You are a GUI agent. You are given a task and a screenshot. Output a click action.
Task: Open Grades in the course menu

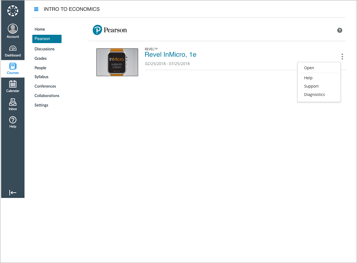41,58
